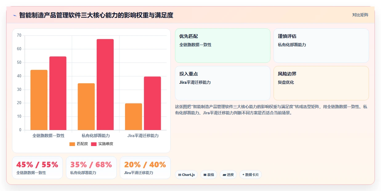Click the orange bar for Jira平滑迁移能力
381x191 pixels.
click(134, 117)
